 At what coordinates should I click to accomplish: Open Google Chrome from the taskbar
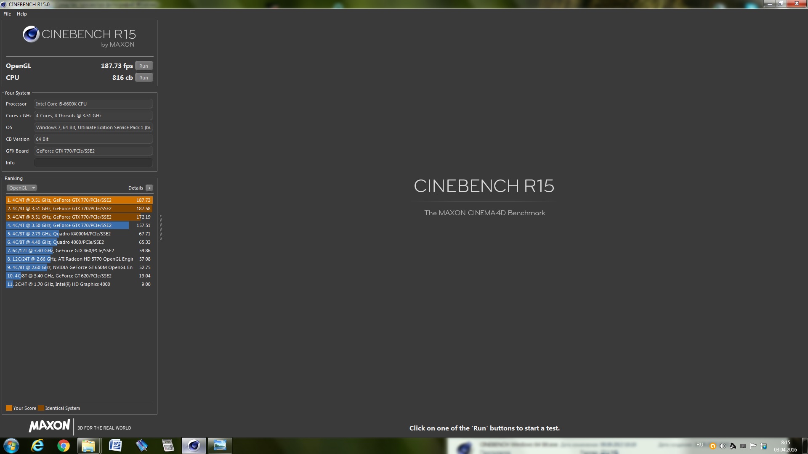tap(64, 446)
